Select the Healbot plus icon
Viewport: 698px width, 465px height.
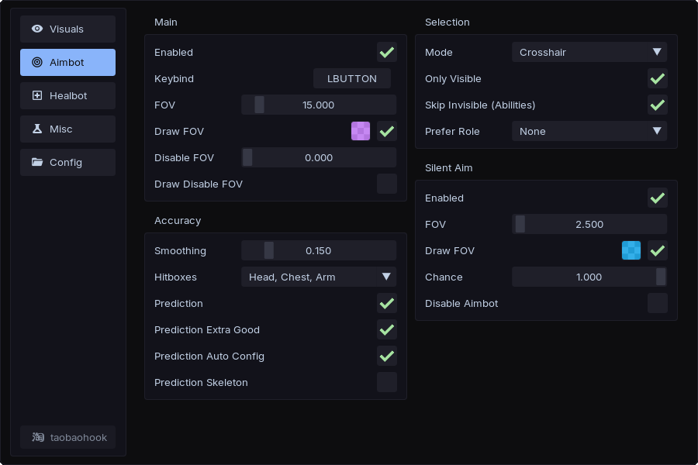(37, 95)
